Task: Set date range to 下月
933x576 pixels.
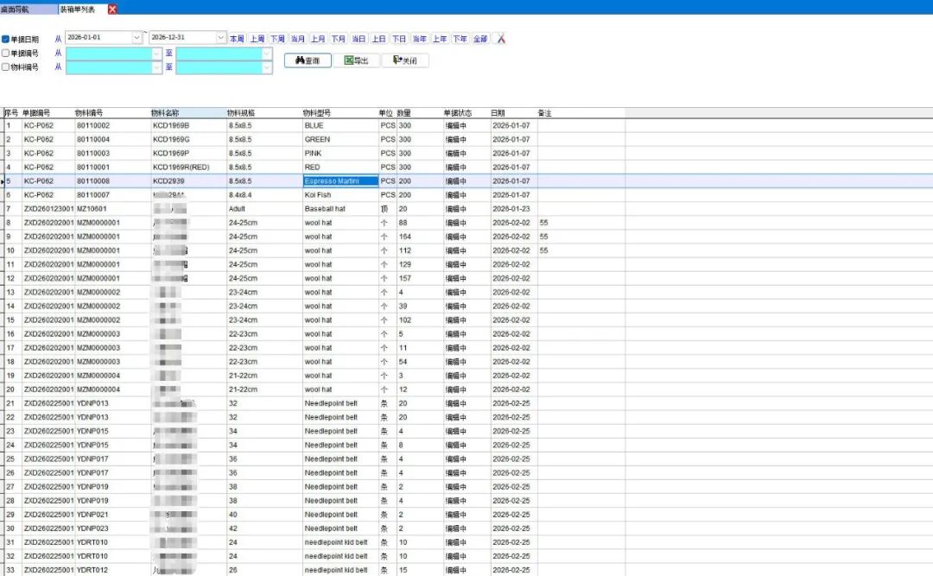Action: [x=338, y=39]
